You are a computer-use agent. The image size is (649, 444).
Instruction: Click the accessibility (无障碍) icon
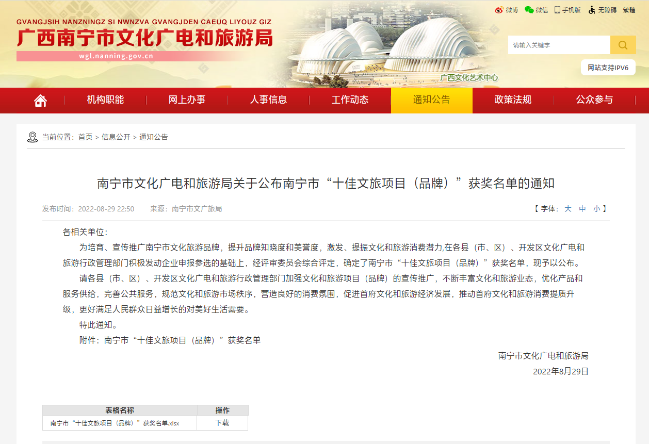592,10
